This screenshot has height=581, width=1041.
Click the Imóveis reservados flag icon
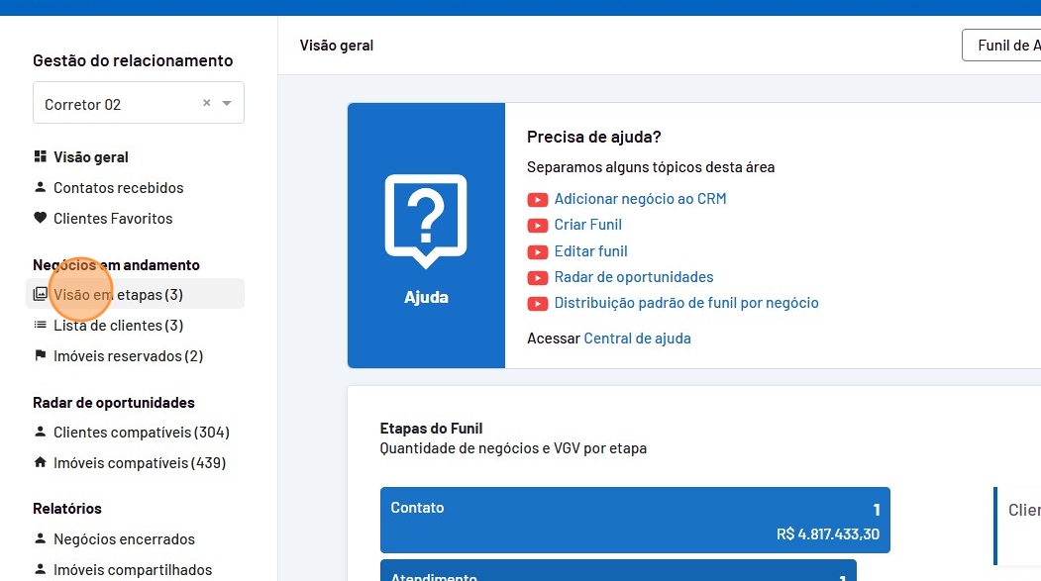41,355
